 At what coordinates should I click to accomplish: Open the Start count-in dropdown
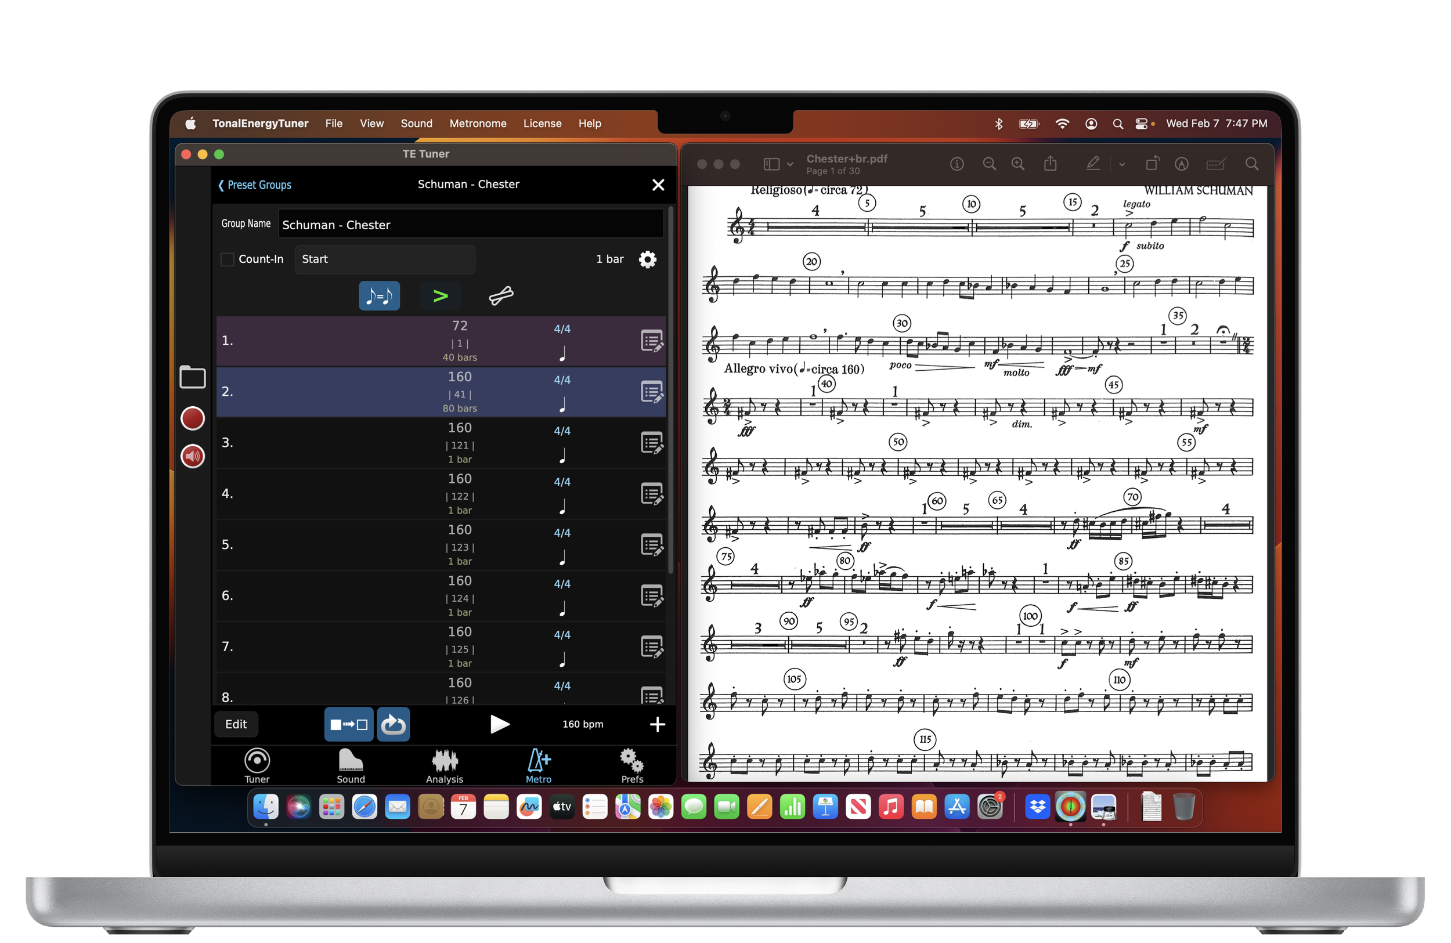(385, 259)
